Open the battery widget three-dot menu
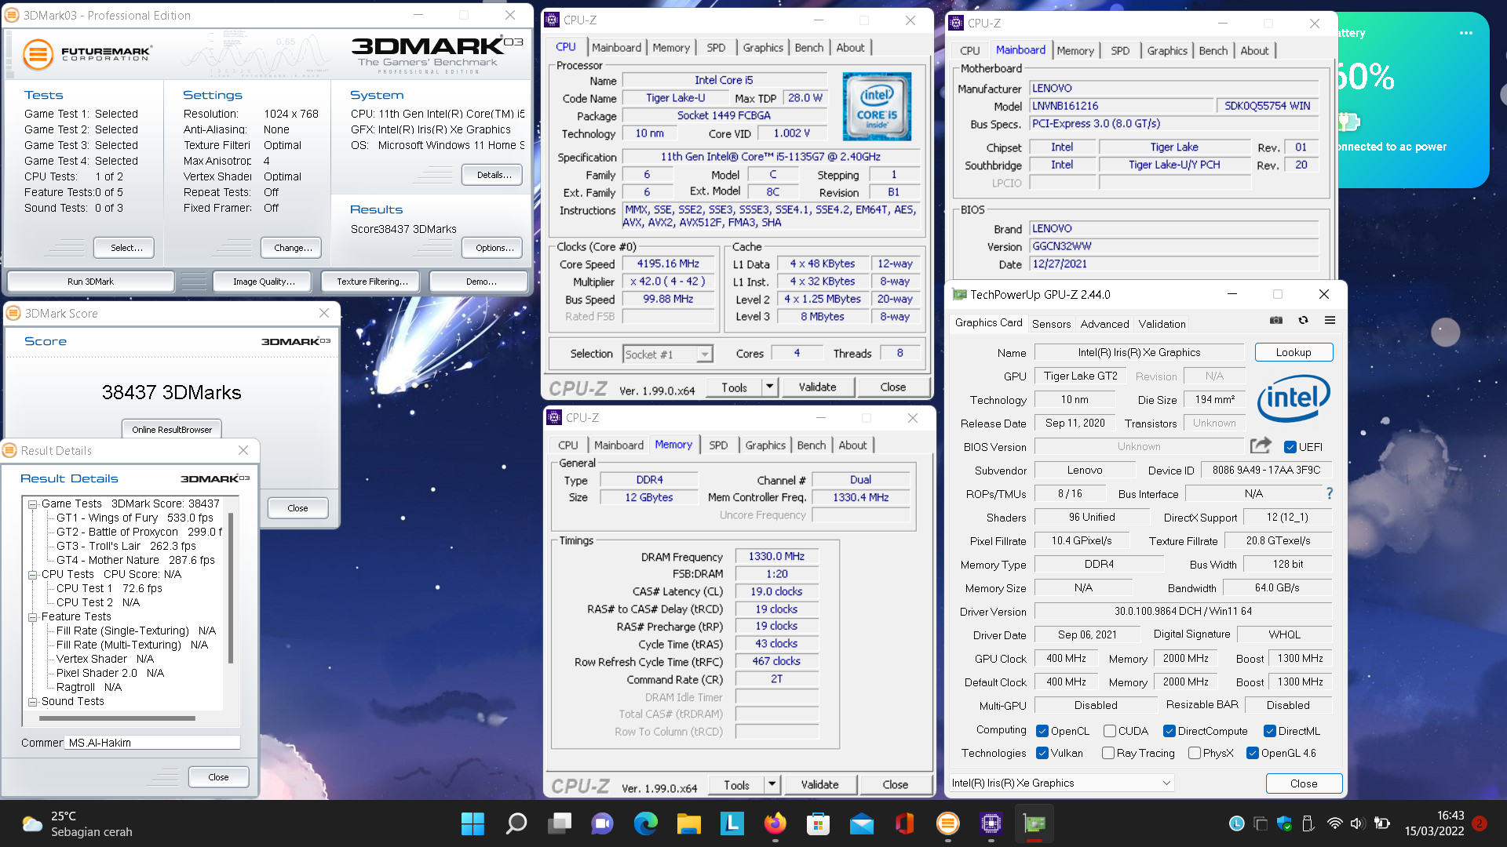Image resolution: width=1507 pixels, height=847 pixels. click(1466, 33)
